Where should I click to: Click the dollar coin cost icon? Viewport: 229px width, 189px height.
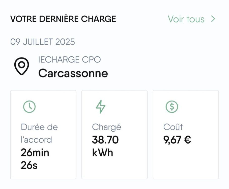click(x=172, y=107)
